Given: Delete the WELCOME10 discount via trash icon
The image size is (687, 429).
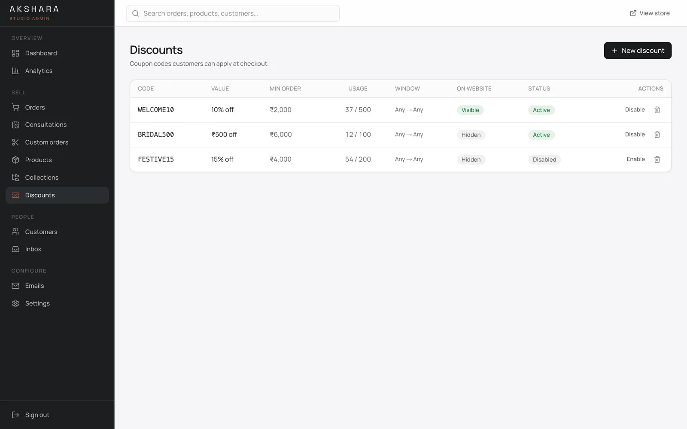Looking at the screenshot, I should (657, 110).
